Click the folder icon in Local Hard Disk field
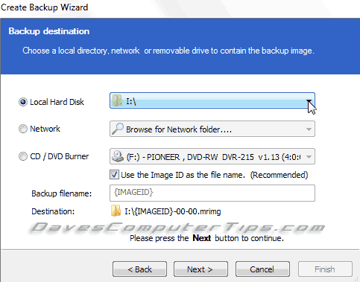Viewport: 360px width, 282px height. click(x=116, y=100)
